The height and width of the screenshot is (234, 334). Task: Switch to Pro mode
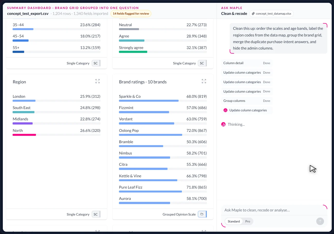[x=248, y=221]
